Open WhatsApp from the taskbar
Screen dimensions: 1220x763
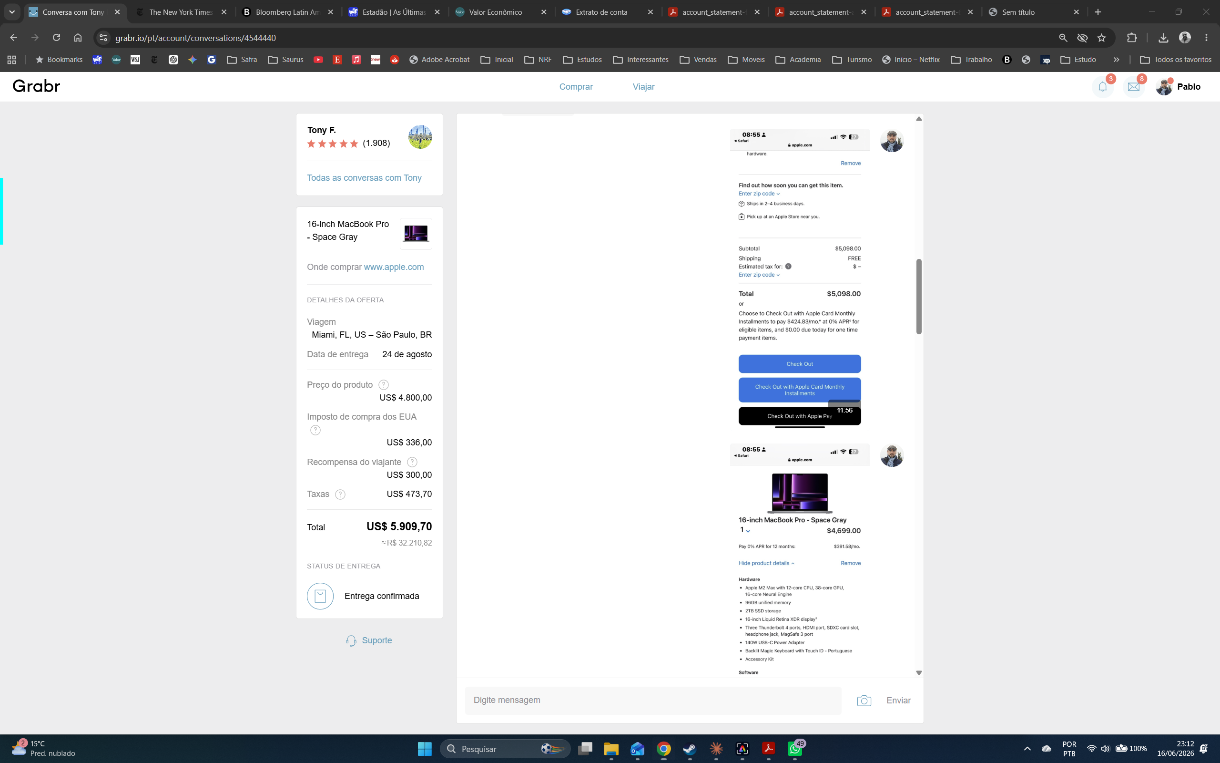(795, 749)
